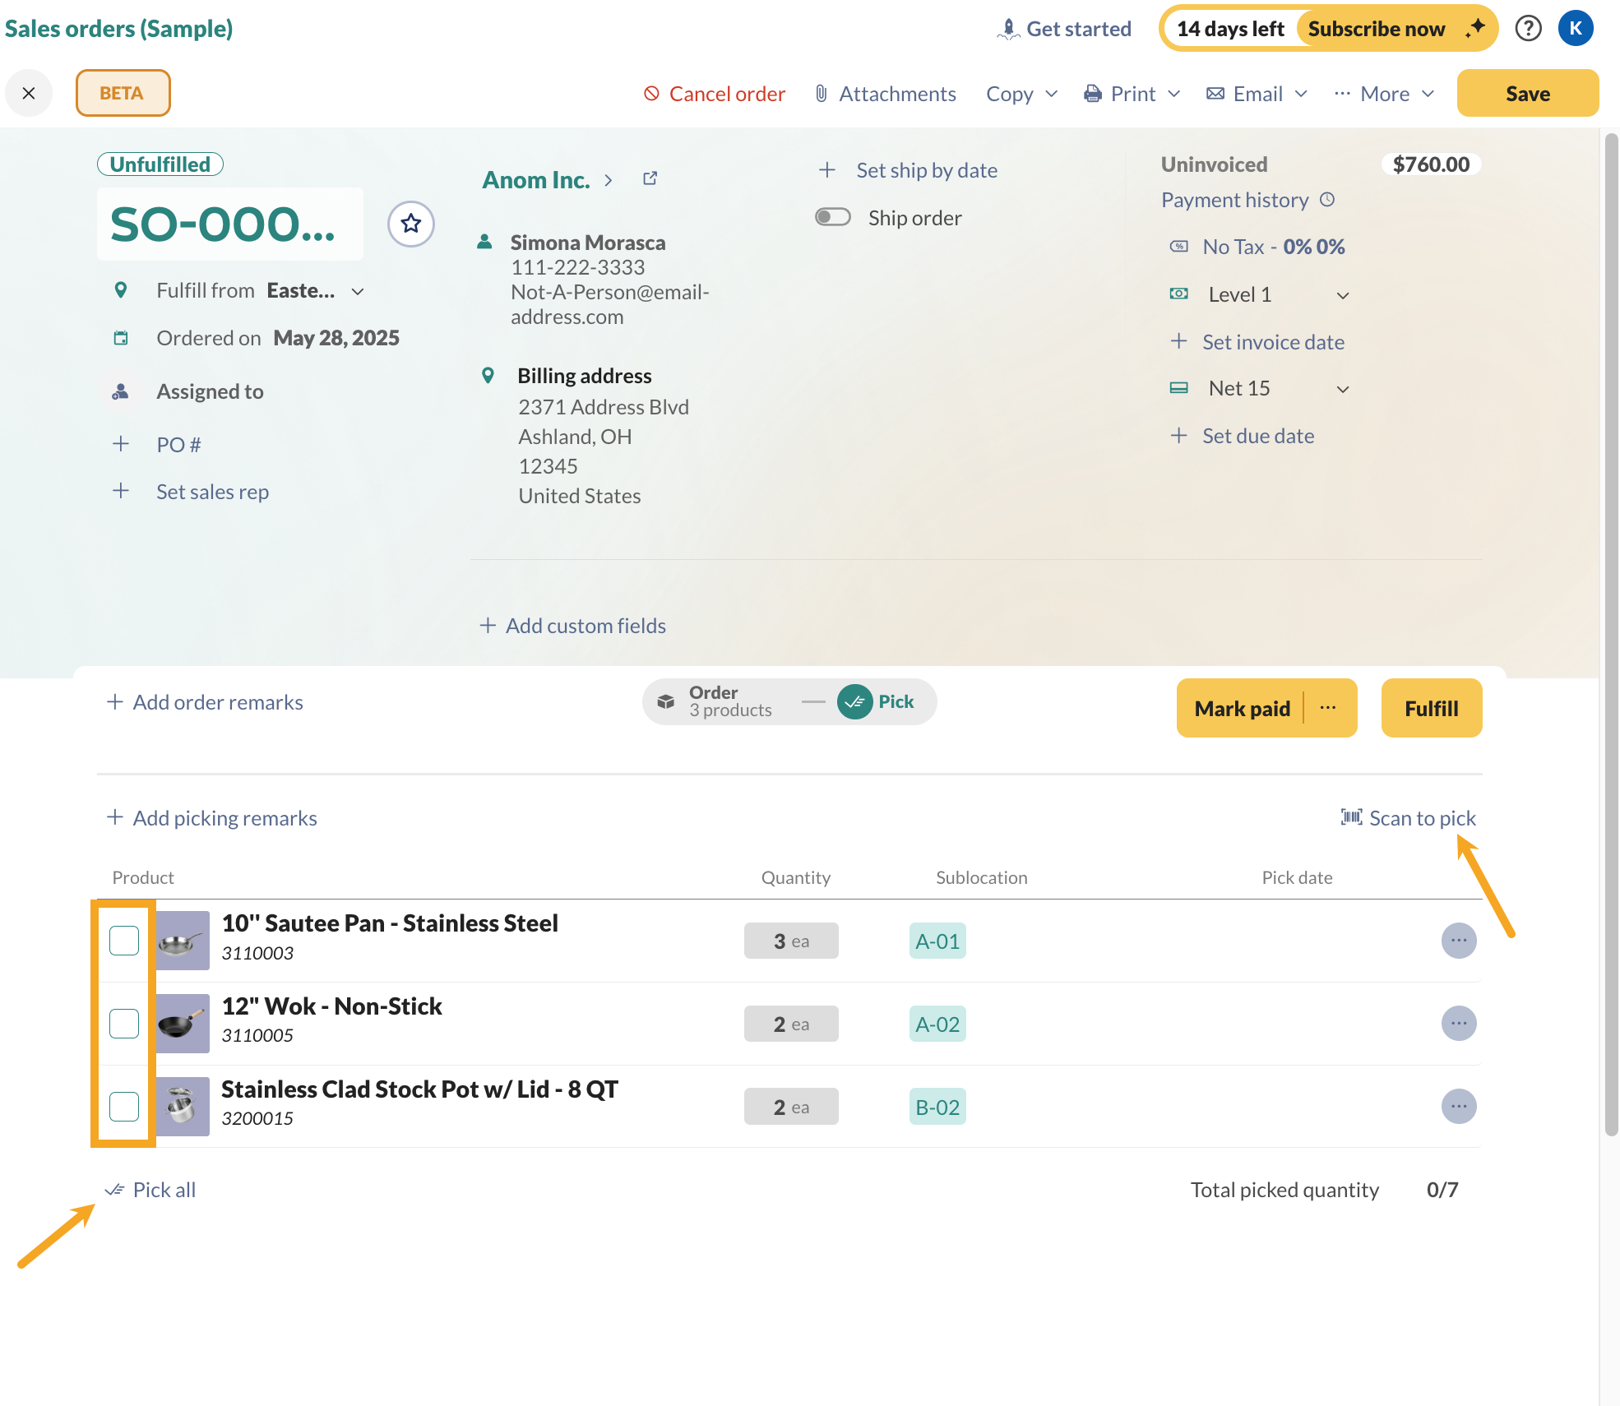Open options for Stainless Clad Stock Pot row
Screen dimensions: 1620x1406
pyautogui.click(x=1458, y=1107)
